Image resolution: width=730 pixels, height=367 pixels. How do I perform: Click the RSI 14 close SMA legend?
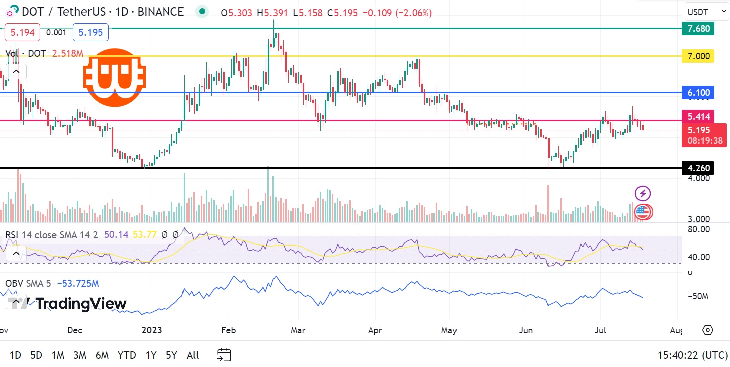tap(51, 234)
